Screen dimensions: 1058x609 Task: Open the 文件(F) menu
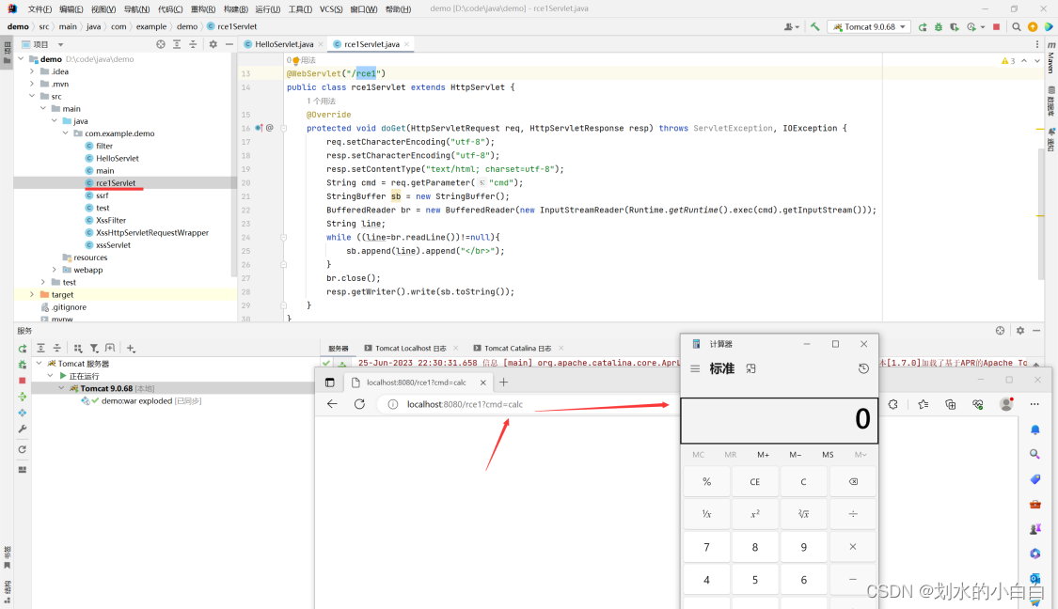(39, 8)
